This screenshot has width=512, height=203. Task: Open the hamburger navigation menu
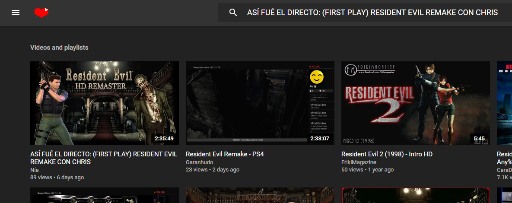16,13
